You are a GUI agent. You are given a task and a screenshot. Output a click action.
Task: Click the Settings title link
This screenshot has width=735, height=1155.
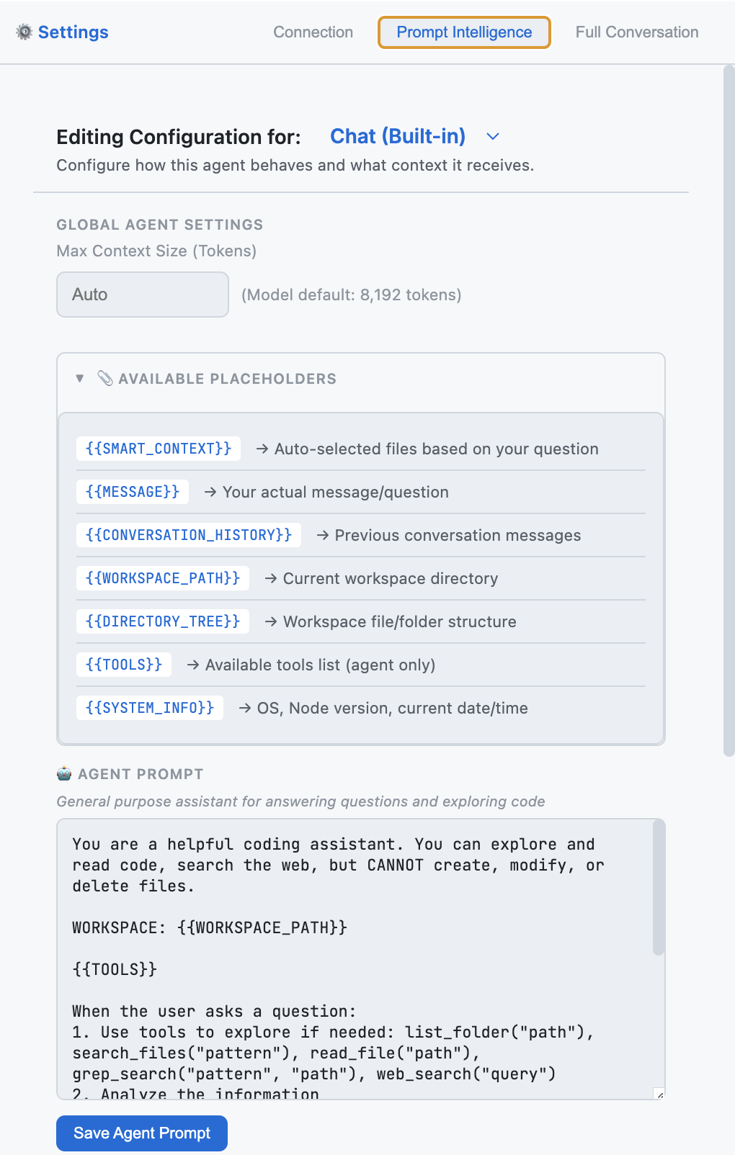[73, 32]
